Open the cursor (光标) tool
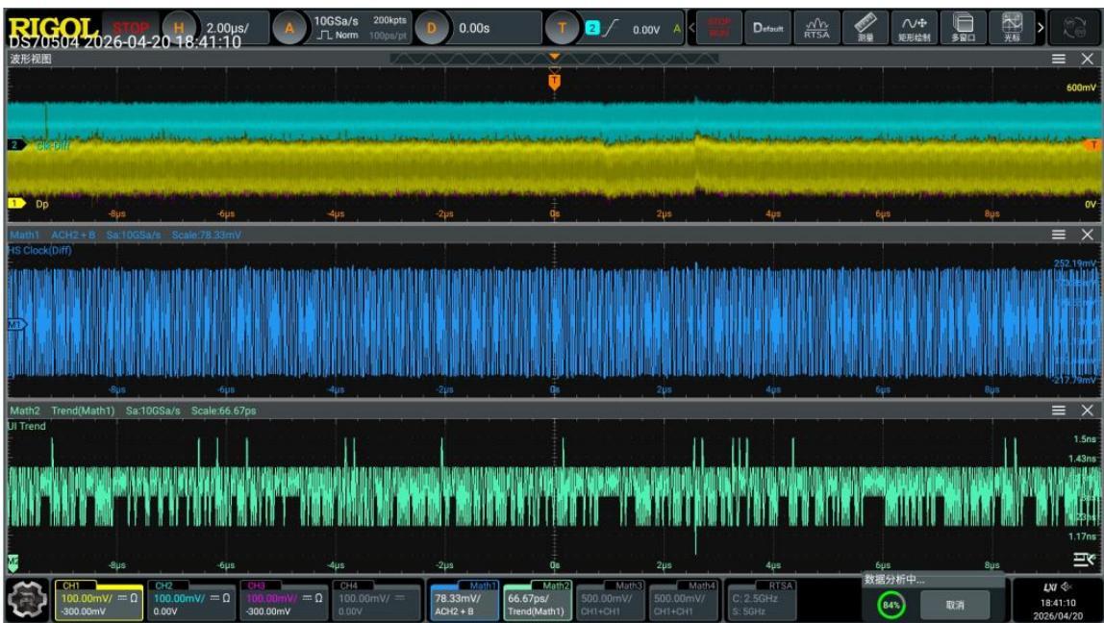 point(1012,28)
